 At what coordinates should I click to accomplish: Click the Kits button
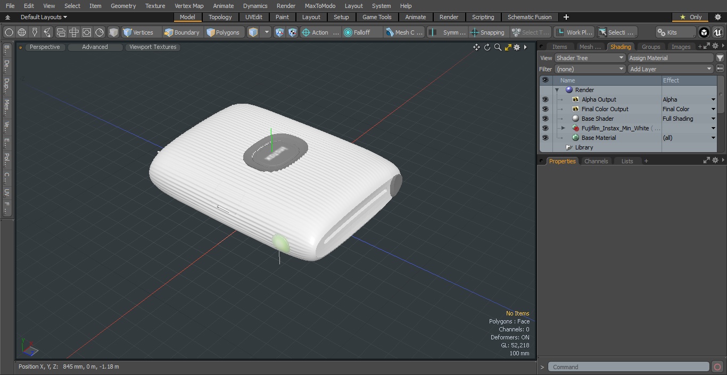coord(675,32)
